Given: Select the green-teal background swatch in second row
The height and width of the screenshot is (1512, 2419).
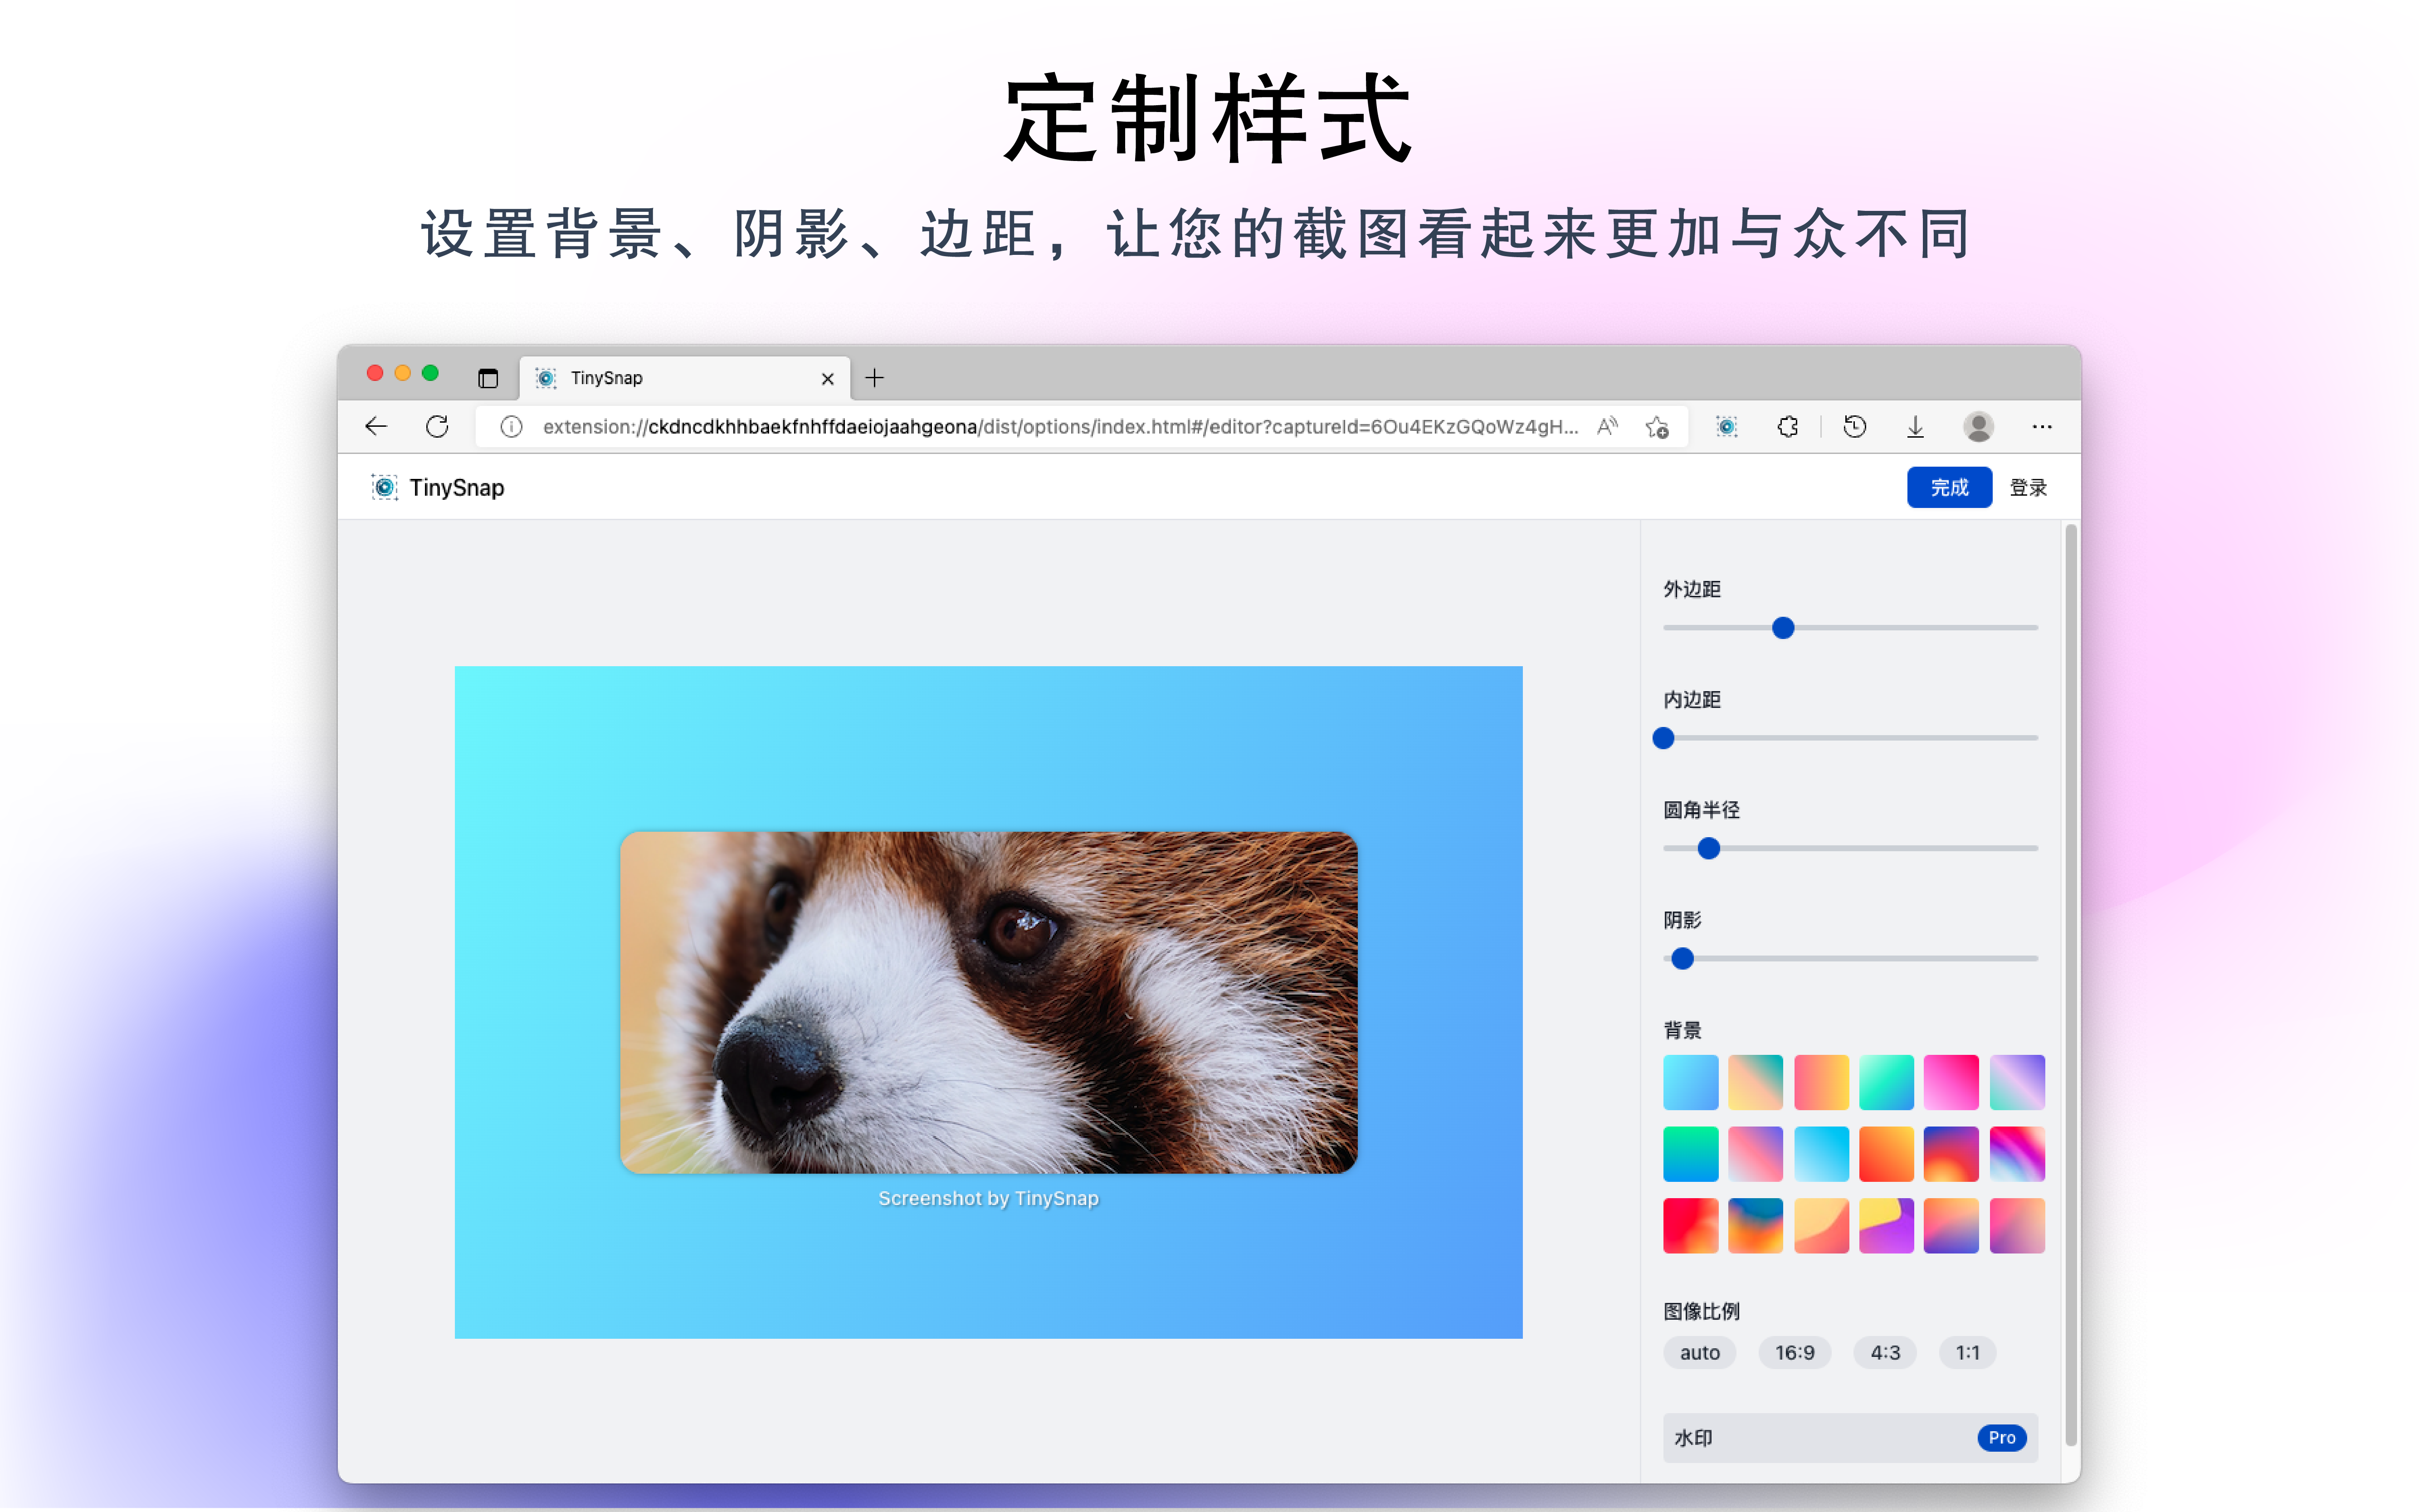Looking at the screenshot, I should (1690, 1154).
